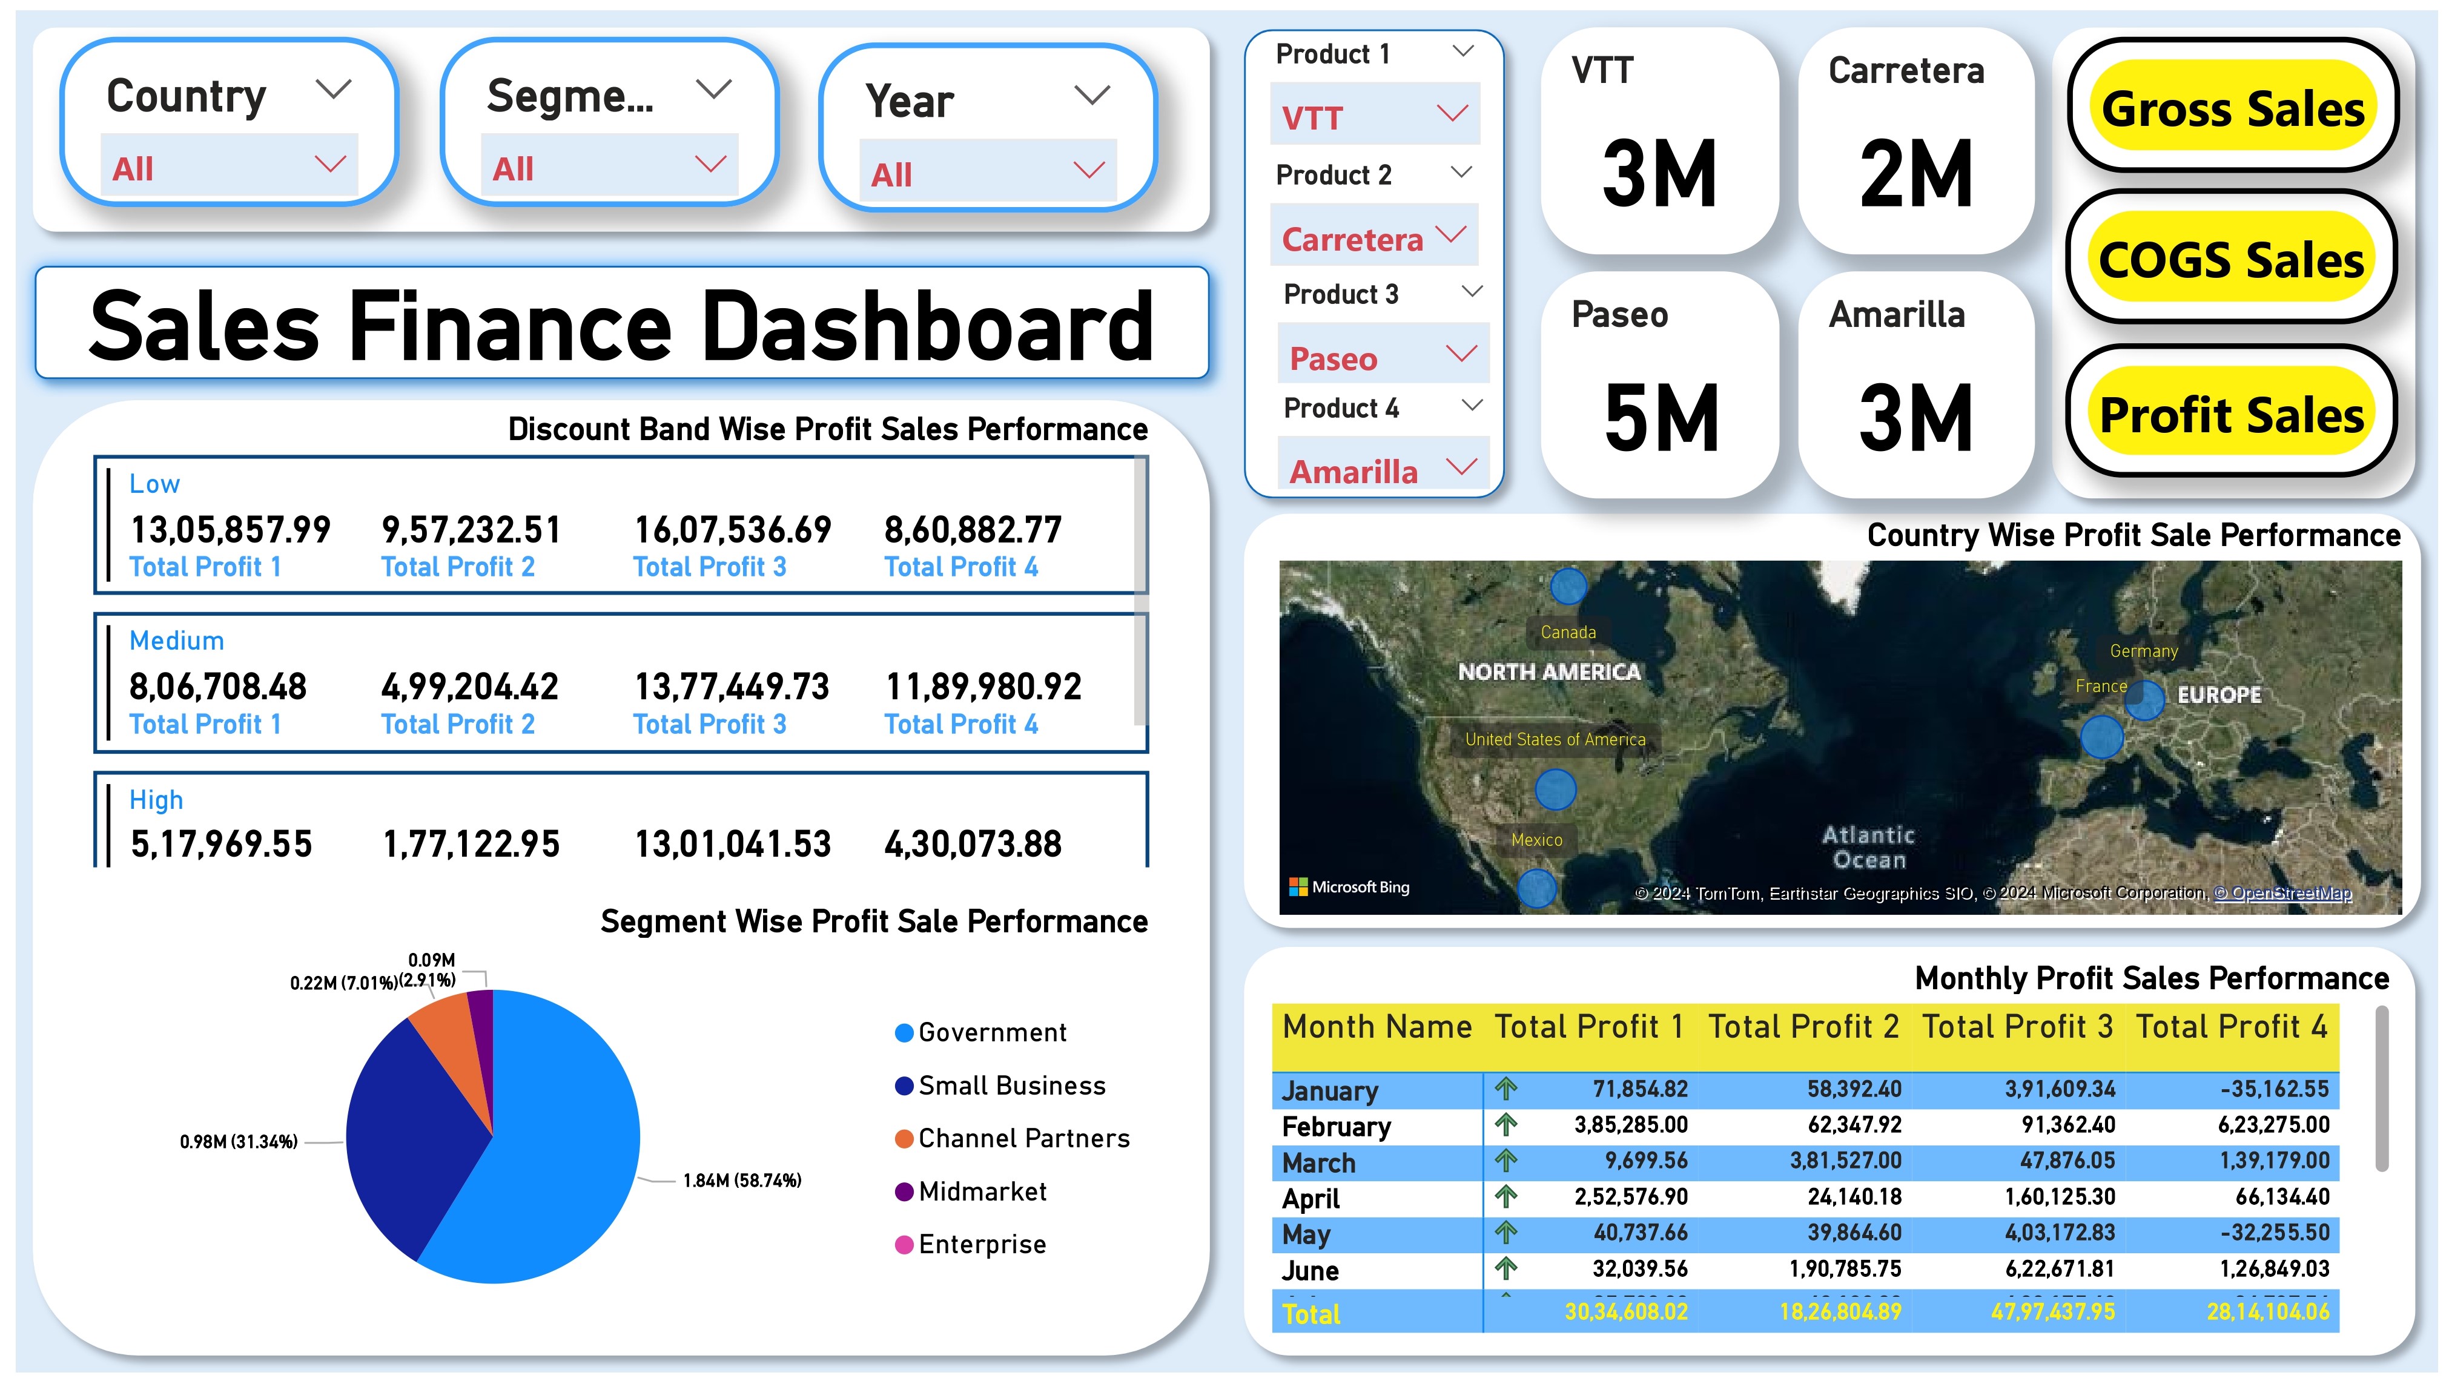This screenshot has height=1384, width=2449.
Task: Toggle Channel Partners legend item
Action: [1011, 1139]
